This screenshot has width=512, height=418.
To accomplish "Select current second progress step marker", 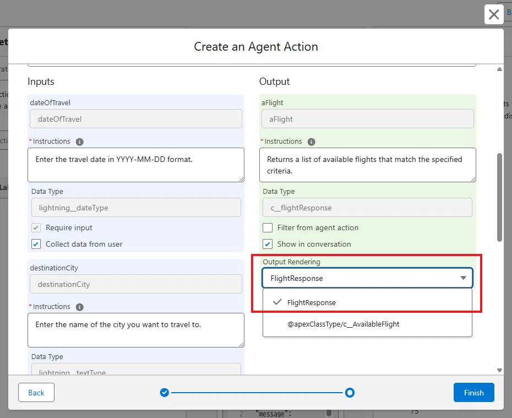I will click(x=350, y=393).
